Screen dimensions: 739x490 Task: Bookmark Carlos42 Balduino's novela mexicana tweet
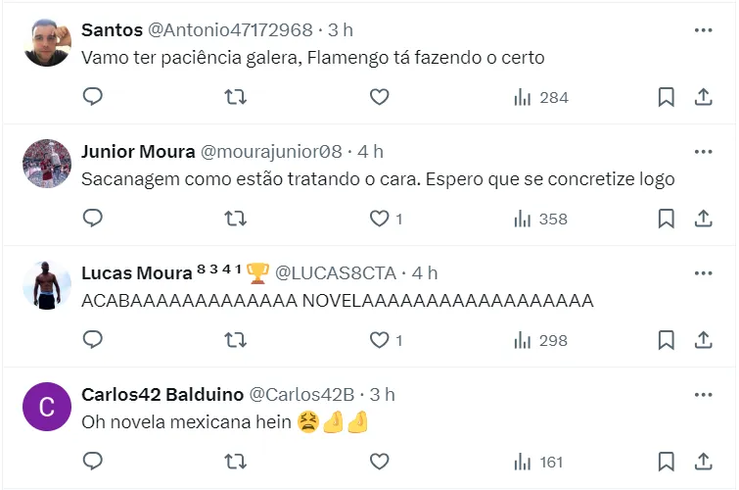(666, 462)
